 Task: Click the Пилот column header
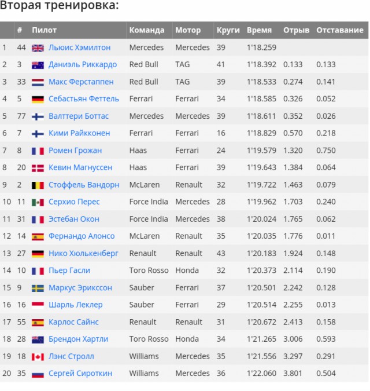(45, 30)
